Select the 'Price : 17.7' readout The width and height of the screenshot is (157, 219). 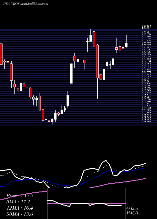[x=20, y=196]
